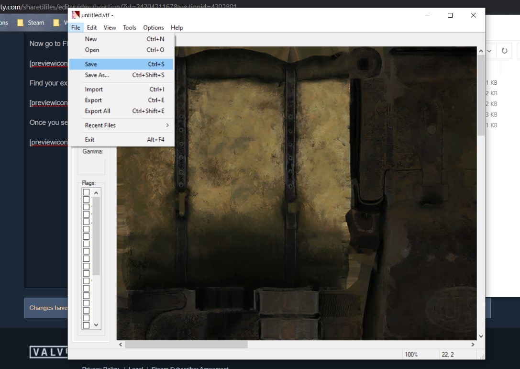Click the 100% zoom status entry
Viewport: 520px width, 369px height.
pos(411,354)
